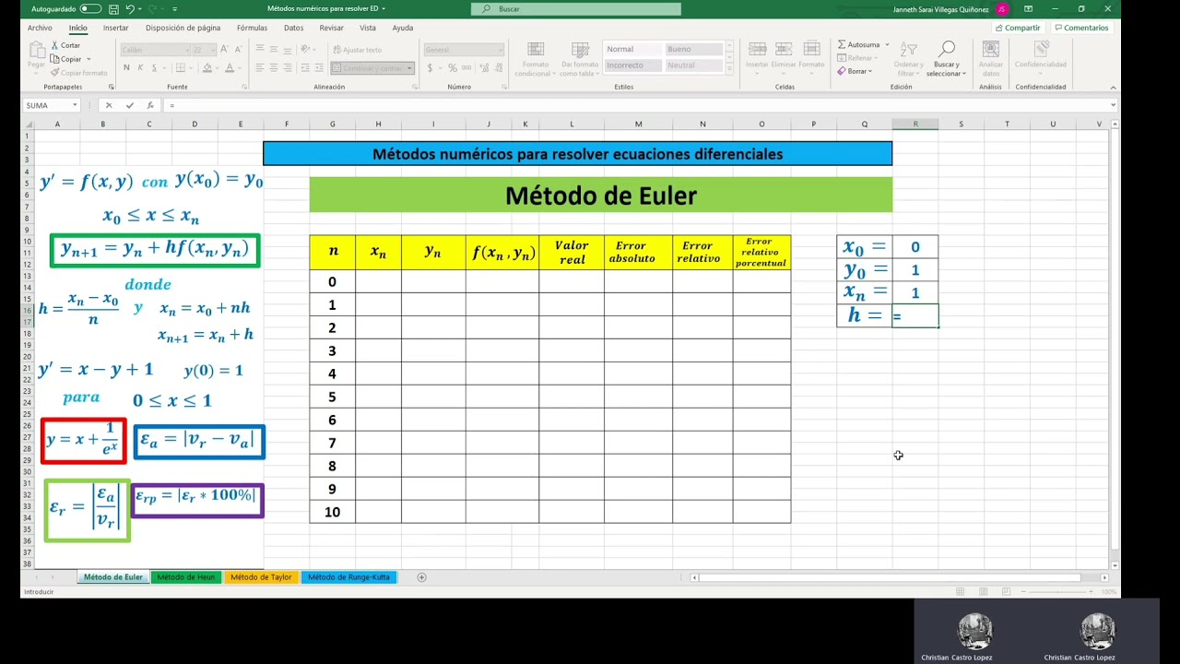Viewport: 1180px width, 664px height.
Task: Cancel formula entry with X icon
Action: (x=109, y=105)
